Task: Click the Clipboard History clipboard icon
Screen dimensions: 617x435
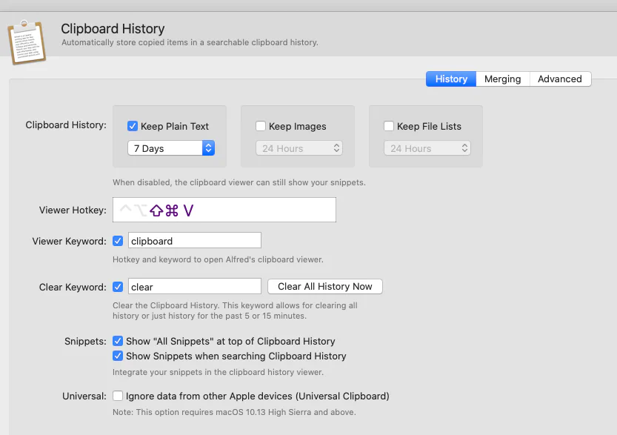Action: (x=27, y=42)
